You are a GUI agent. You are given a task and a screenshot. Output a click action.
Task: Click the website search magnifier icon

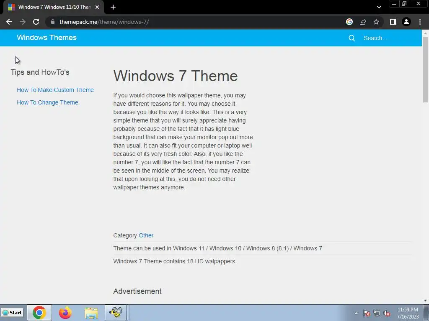pos(352,38)
